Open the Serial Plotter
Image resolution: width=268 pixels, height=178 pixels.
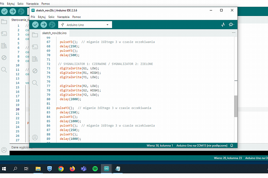pyautogui.click(x=223, y=25)
